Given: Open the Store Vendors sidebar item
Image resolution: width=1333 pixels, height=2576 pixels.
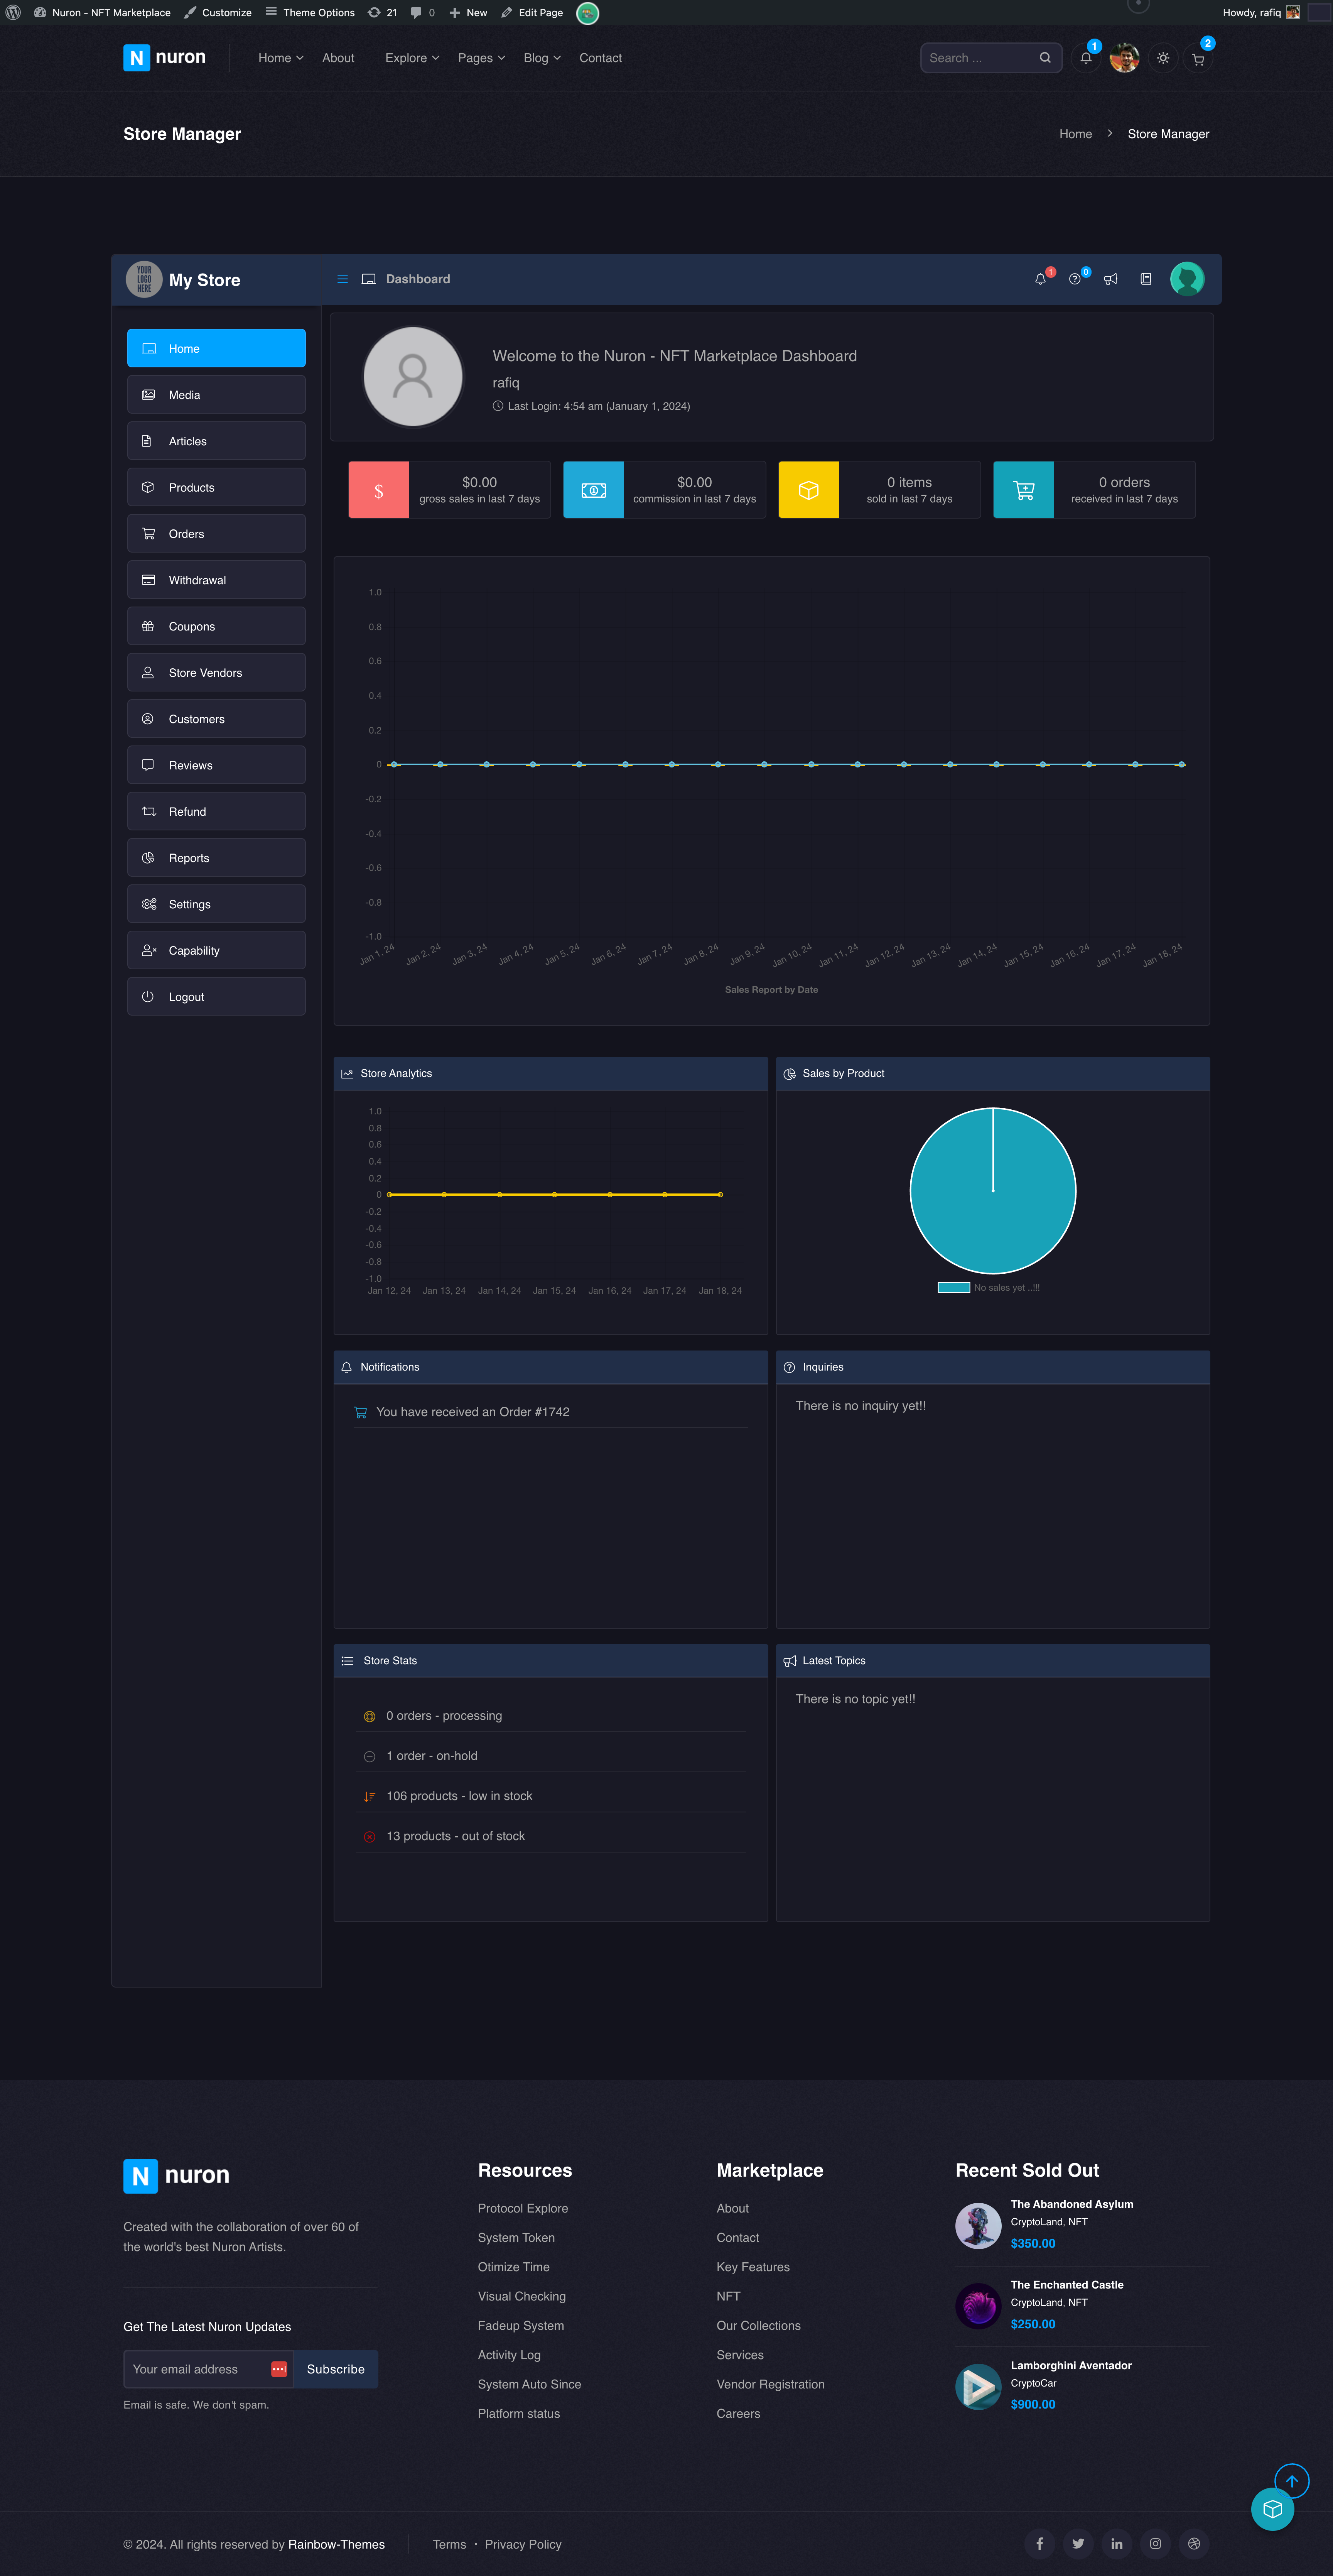Looking at the screenshot, I should [x=216, y=673].
